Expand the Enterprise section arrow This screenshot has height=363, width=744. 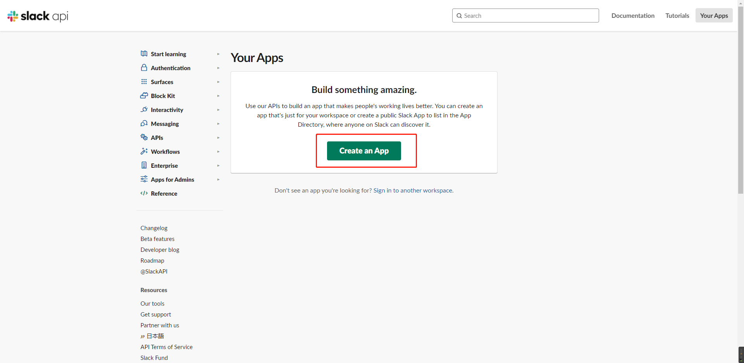pyautogui.click(x=219, y=166)
